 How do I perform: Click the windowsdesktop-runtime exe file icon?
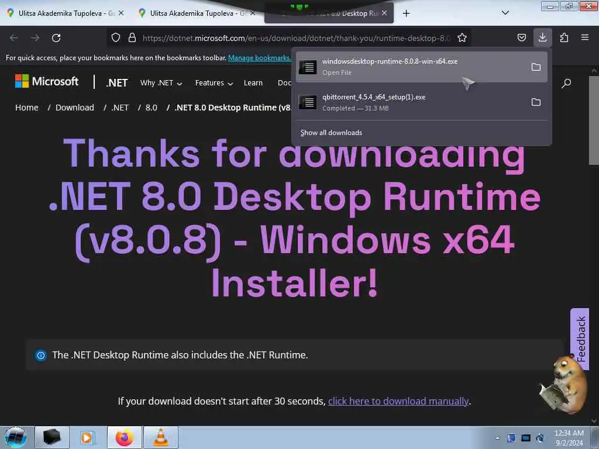(x=308, y=67)
